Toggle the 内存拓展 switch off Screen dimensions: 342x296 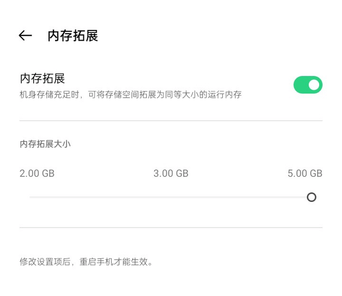click(308, 84)
